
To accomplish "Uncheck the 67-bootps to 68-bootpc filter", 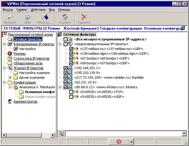I will click(x=71, y=58).
